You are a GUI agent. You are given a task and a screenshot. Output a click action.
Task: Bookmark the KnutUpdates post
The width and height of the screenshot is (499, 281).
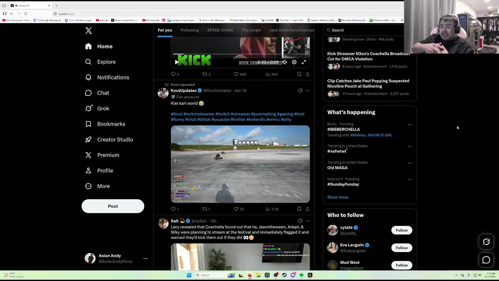[x=299, y=209]
